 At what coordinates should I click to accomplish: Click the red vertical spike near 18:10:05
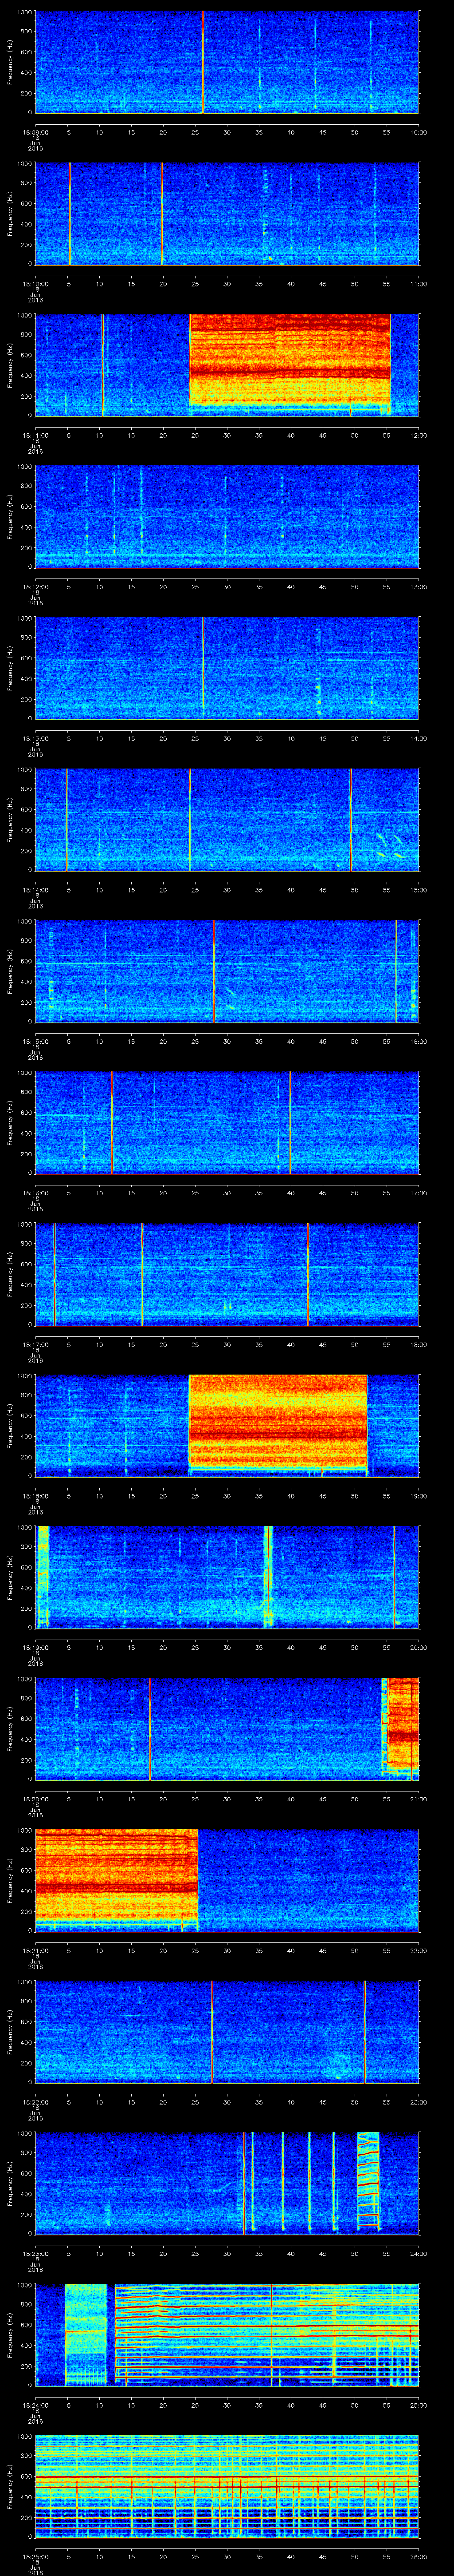(70, 213)
